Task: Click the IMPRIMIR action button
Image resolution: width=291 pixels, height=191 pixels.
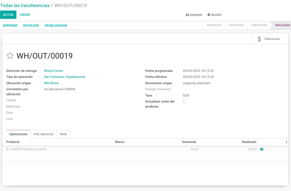Action: pos(10,26)
